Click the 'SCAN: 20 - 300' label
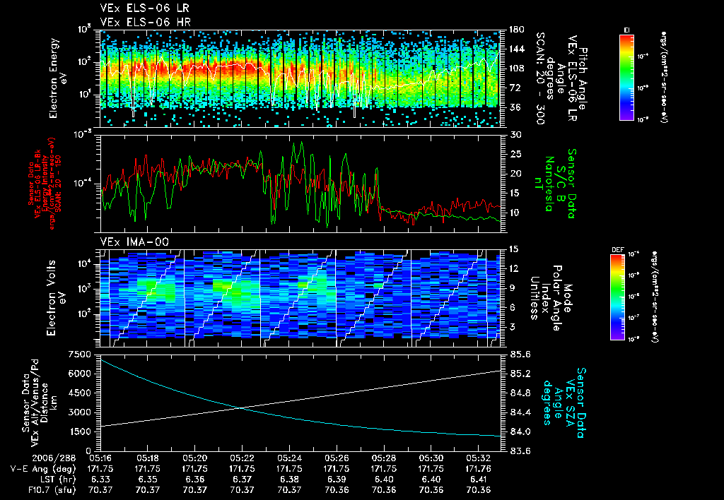This screenshot has width=724, height=500. 541,78
